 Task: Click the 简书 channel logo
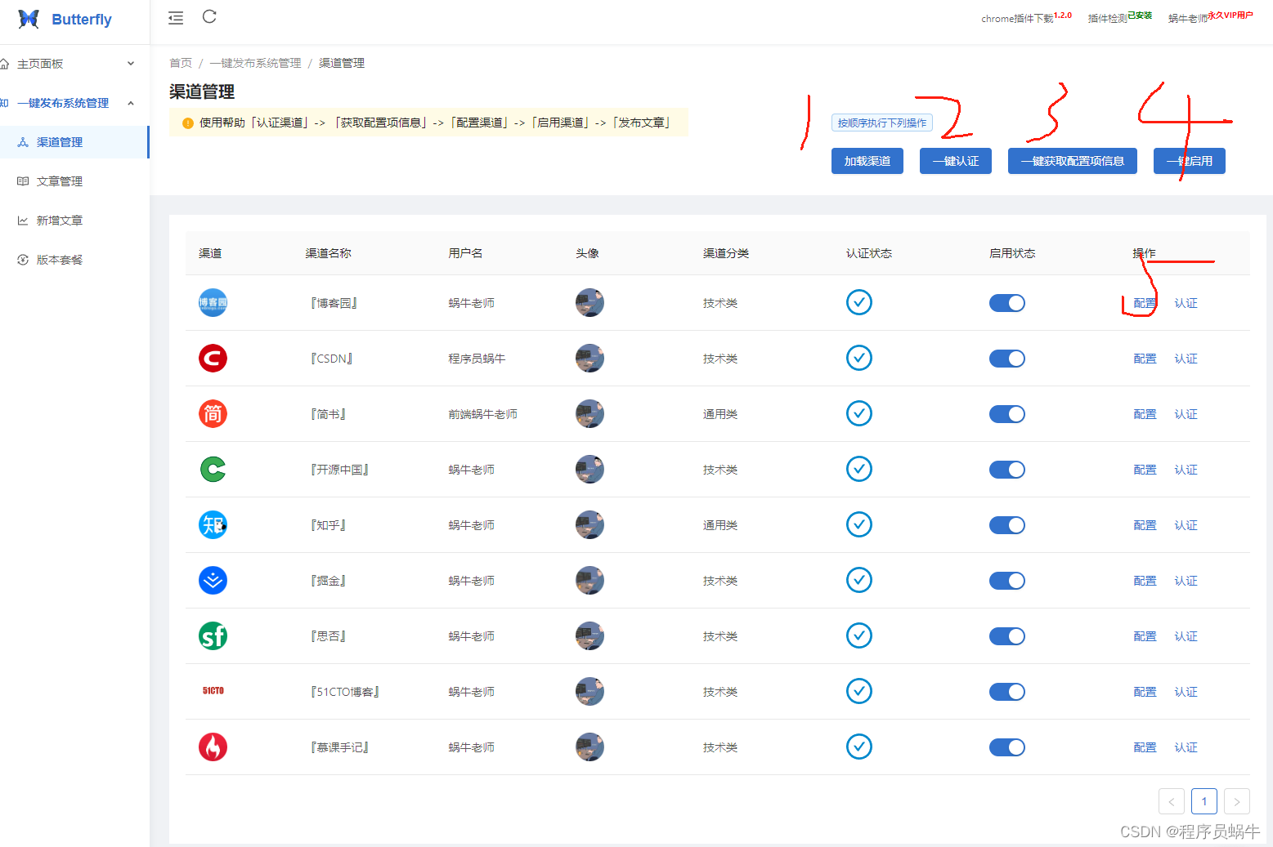point(213,414)
